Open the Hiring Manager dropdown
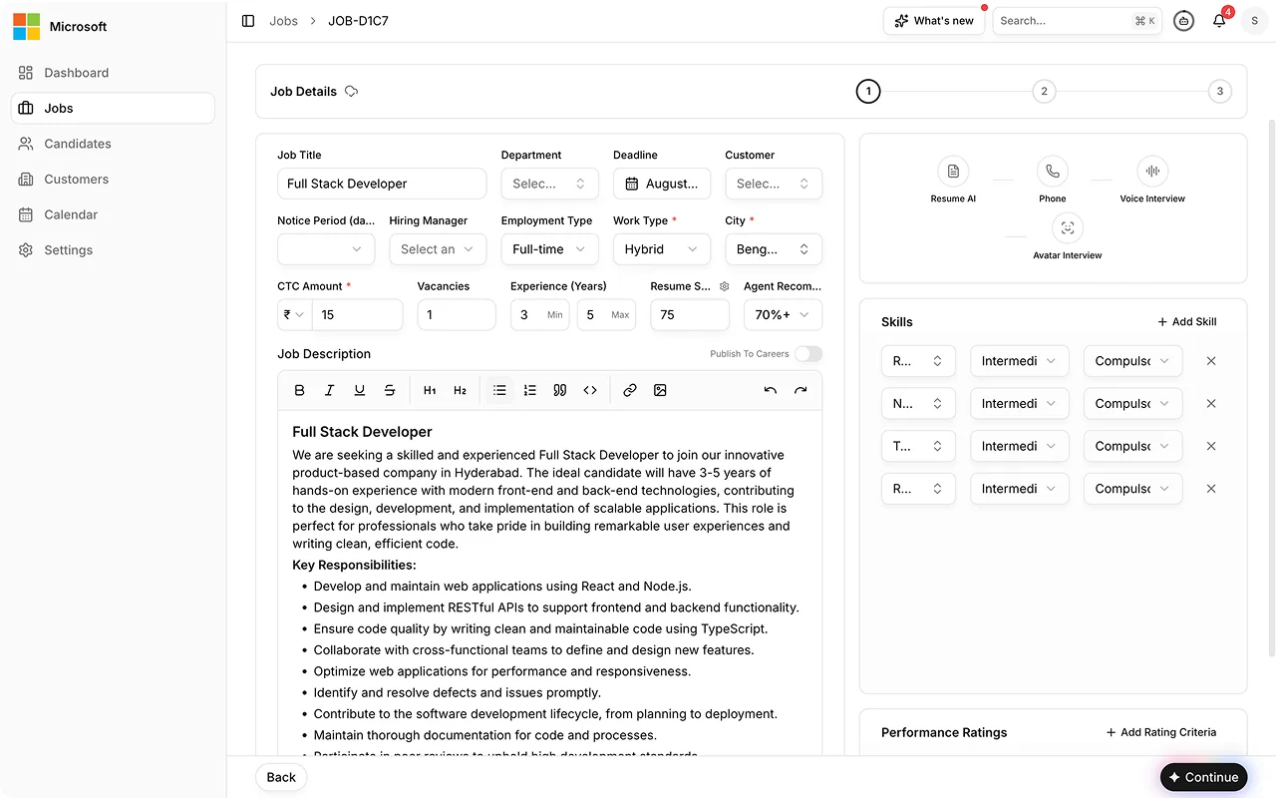This screenshot has width=1276, height=798. tap(438, 249)
